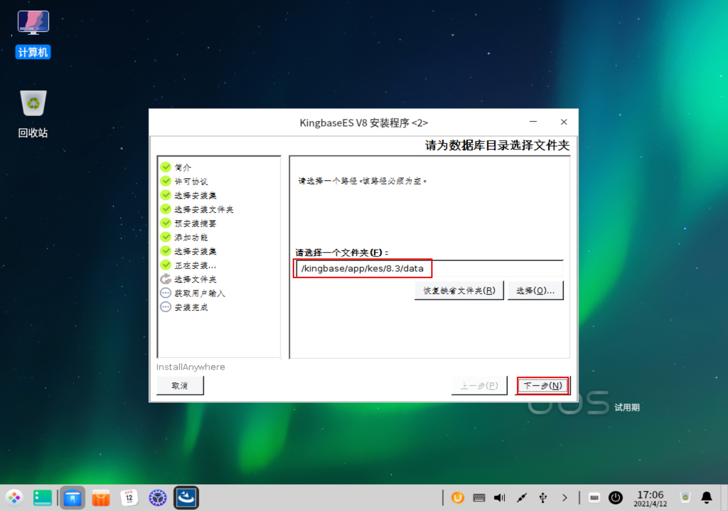Select the KingbaseES installer icon in the dock
The width and height of the screenshot is (728, 511).
186,498
